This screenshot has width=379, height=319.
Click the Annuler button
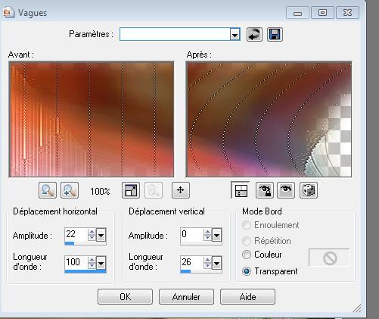[186, 297]
